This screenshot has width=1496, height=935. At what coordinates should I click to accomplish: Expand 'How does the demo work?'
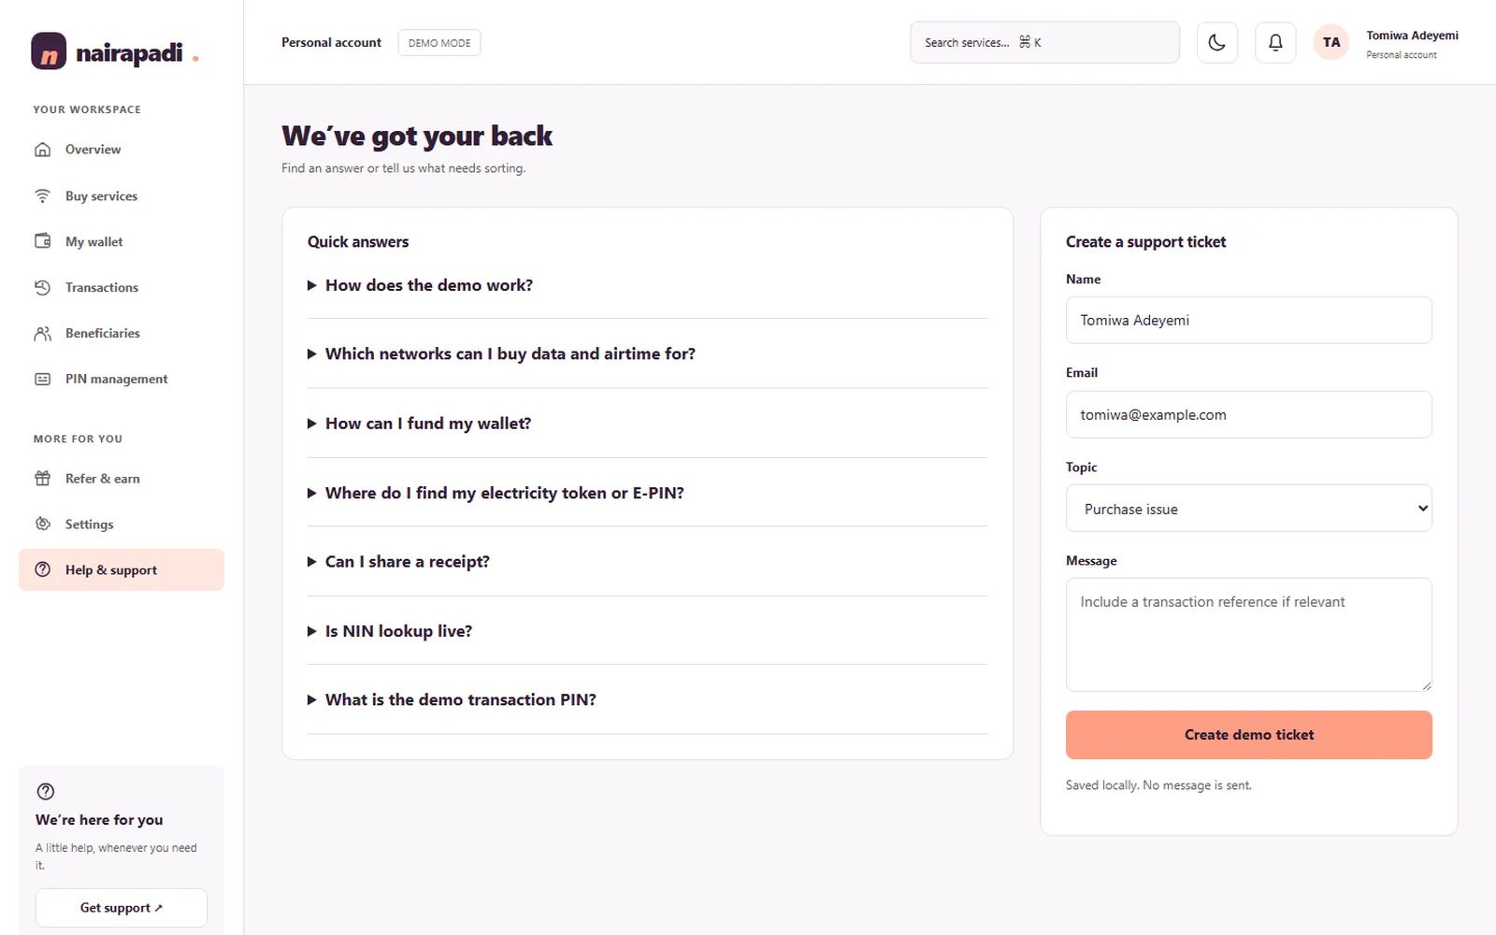pyautogui.click(x=647, y=285)
